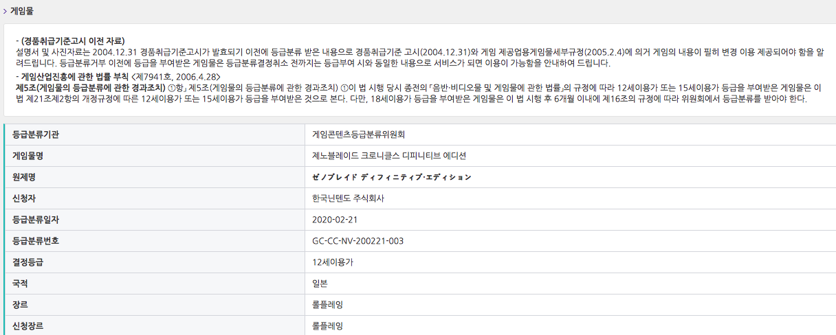Click the 등급분류기관 row label
The image size is (836, 335).
tap(36, 135)
